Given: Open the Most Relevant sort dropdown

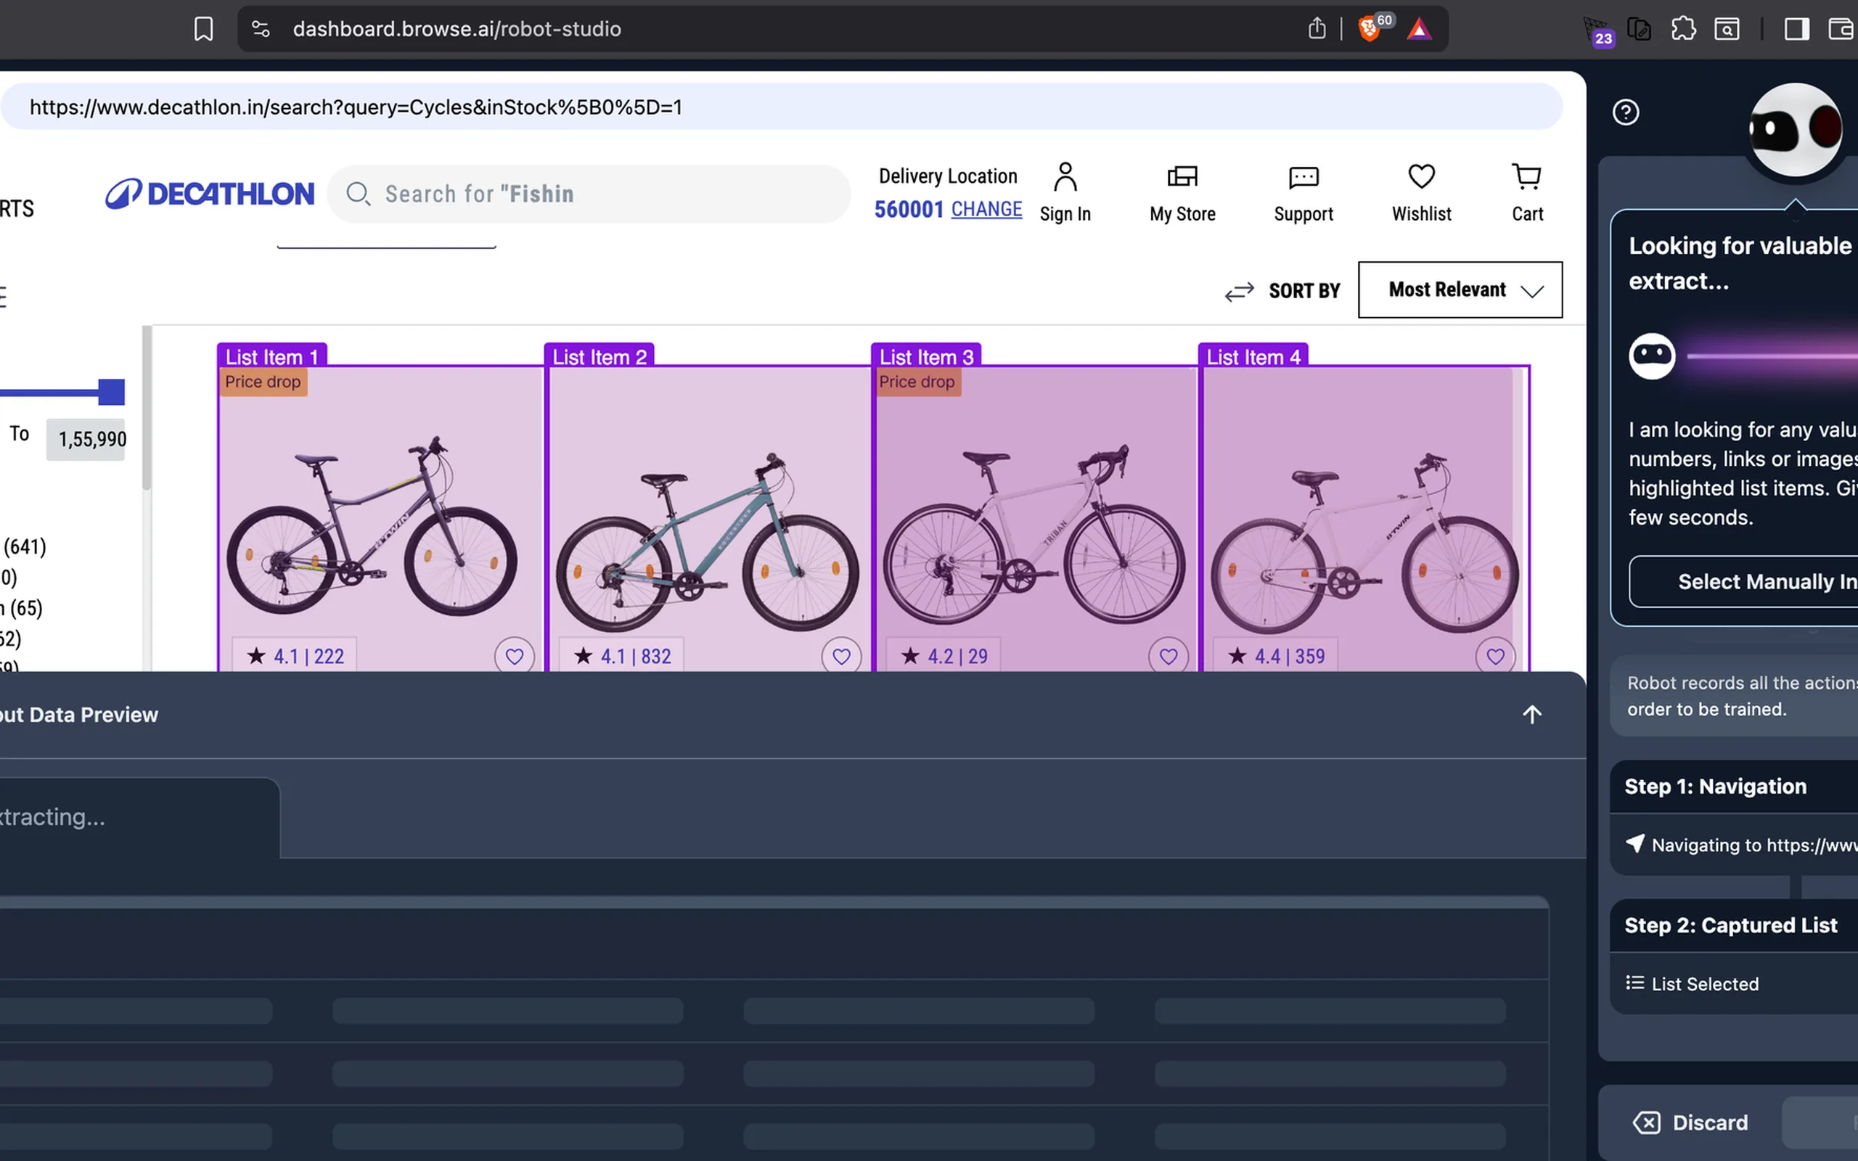Looking at the screenshot, I should [x=1460, y=290].
